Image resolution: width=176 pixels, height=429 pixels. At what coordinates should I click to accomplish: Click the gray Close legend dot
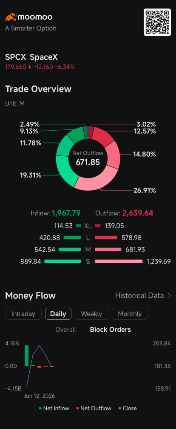pyautogui.click(x=119, y=409)
